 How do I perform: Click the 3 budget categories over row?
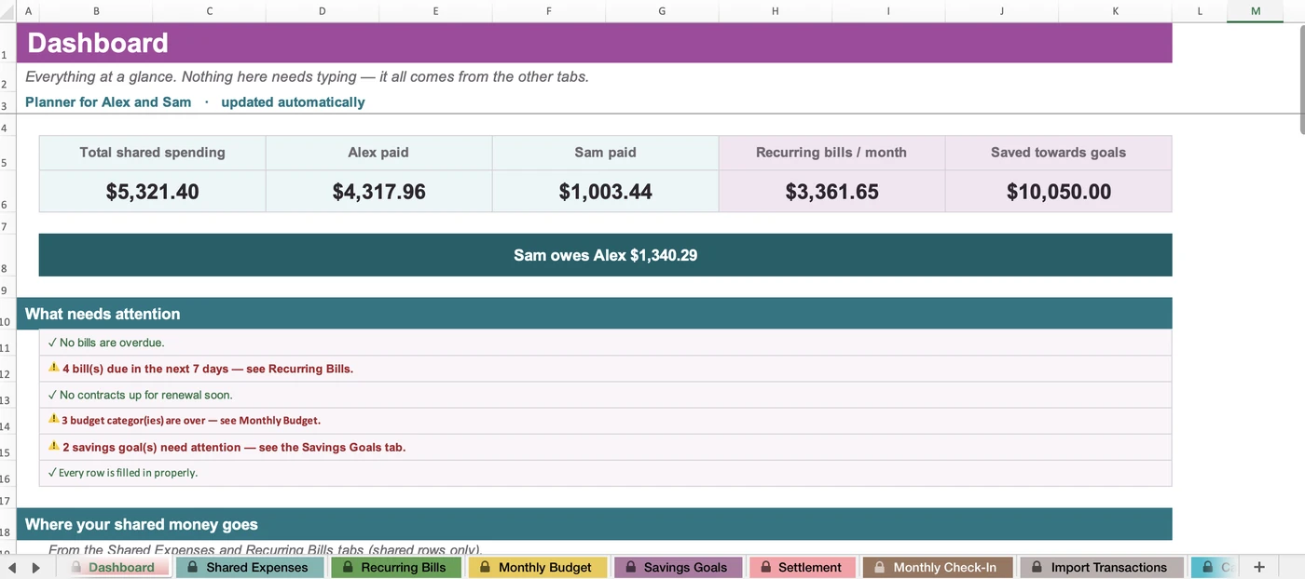[x=605, y=421]
